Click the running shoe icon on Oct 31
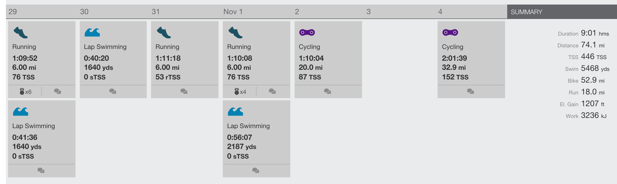This screenshot has height=184, width=617. [x=164, y=33]
